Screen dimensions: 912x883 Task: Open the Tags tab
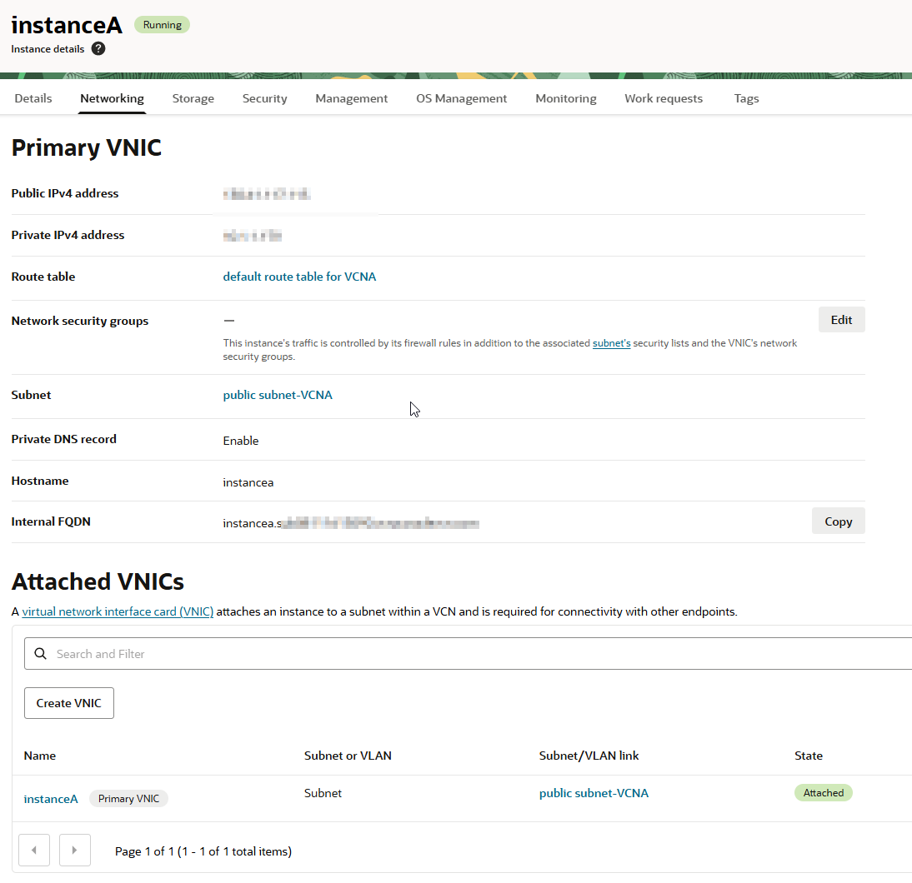tap(746, 98)
